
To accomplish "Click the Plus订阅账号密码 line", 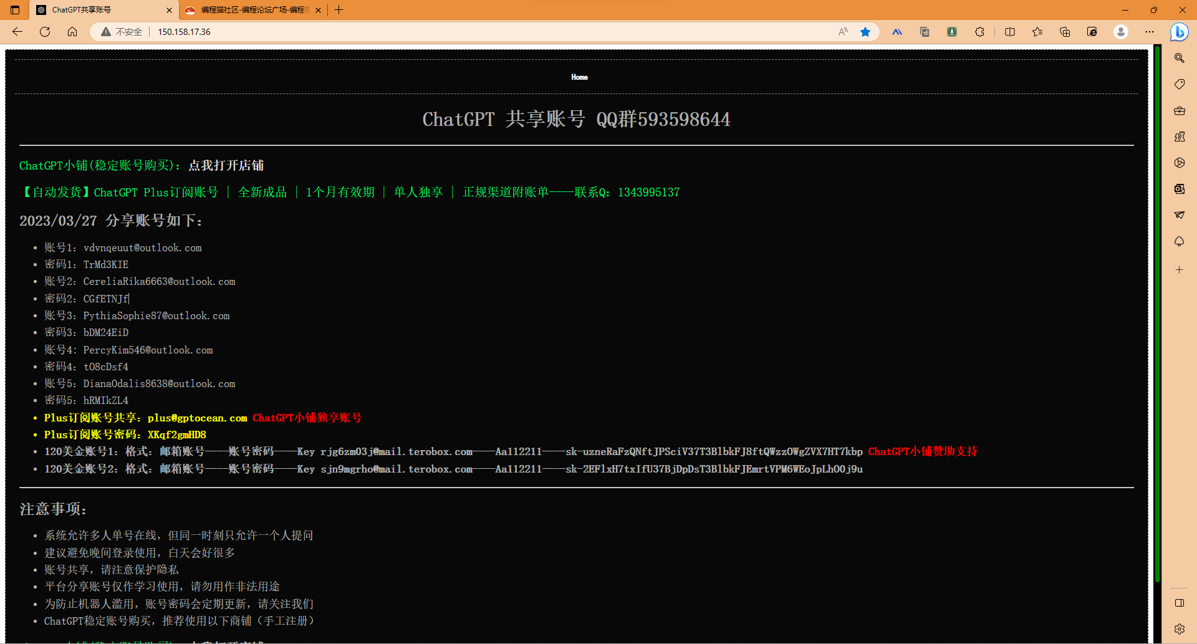I will coord(125,435).
